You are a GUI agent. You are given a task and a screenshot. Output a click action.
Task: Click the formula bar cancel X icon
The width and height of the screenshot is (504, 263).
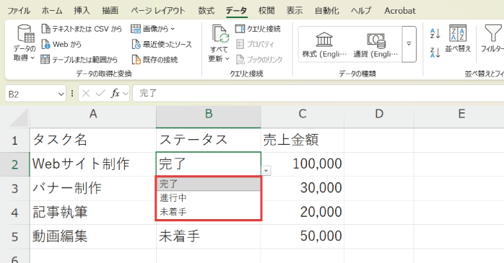86,94
